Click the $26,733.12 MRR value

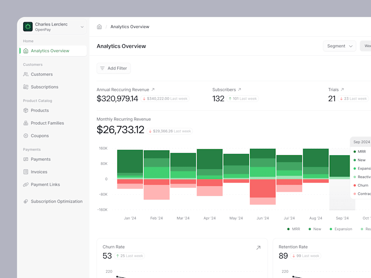point(121,130)
